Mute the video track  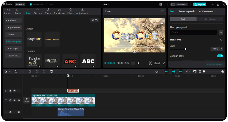coord(19,100)
